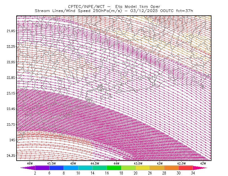Click the yellow colorbar segment 20-26
Image resolution: width=228 pixels, height=176 pixels.
(143, 168)
